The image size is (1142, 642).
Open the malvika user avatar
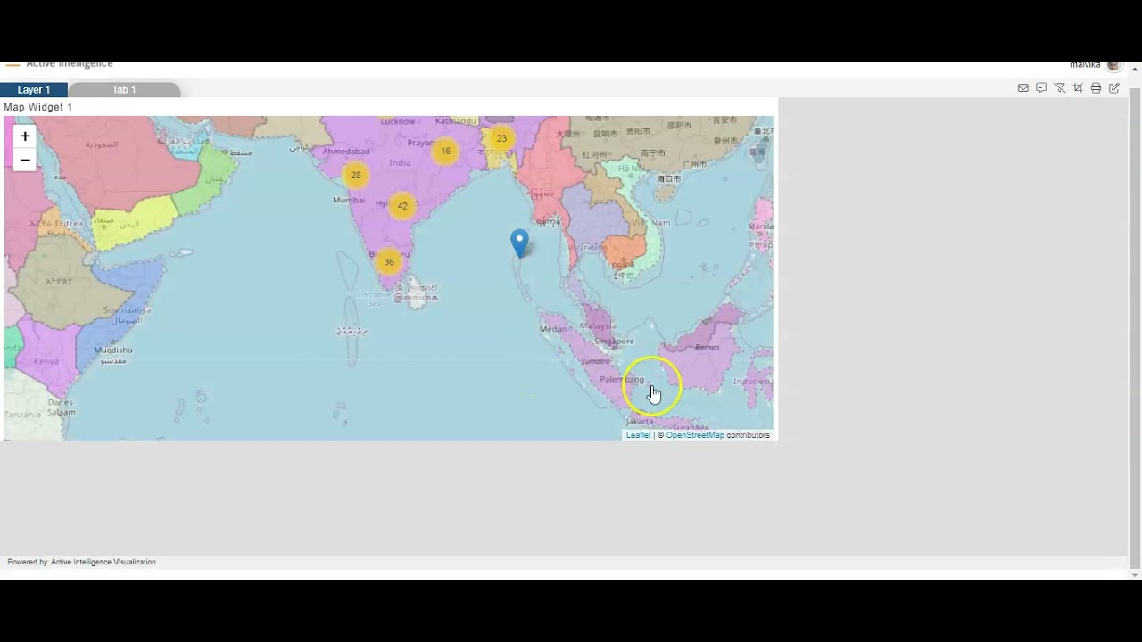pos(1113,66)
